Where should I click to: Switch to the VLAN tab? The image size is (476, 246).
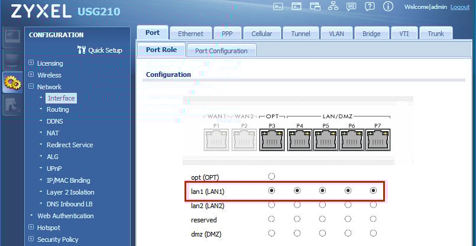[336, 33]
